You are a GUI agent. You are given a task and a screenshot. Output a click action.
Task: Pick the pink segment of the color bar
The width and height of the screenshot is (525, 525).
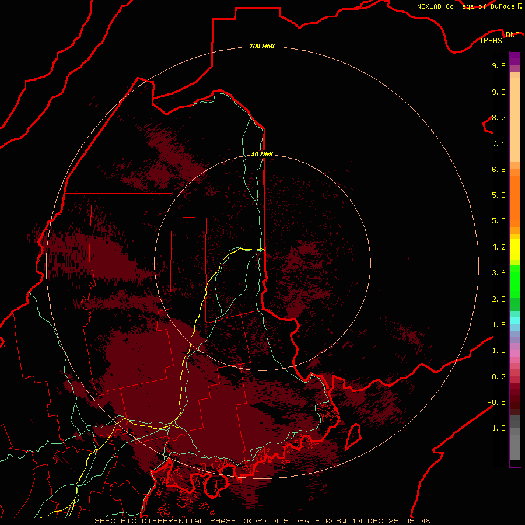(515, 353)
